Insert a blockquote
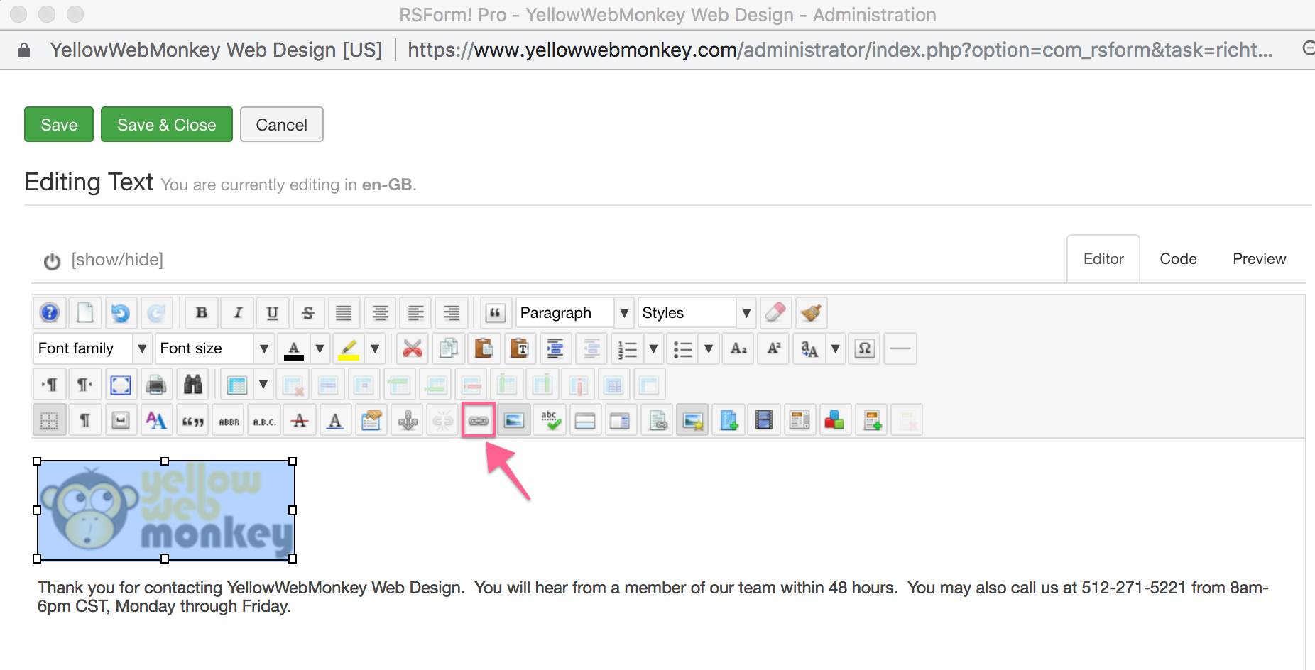Screen dimensions: 1315x670 [496, 313]
